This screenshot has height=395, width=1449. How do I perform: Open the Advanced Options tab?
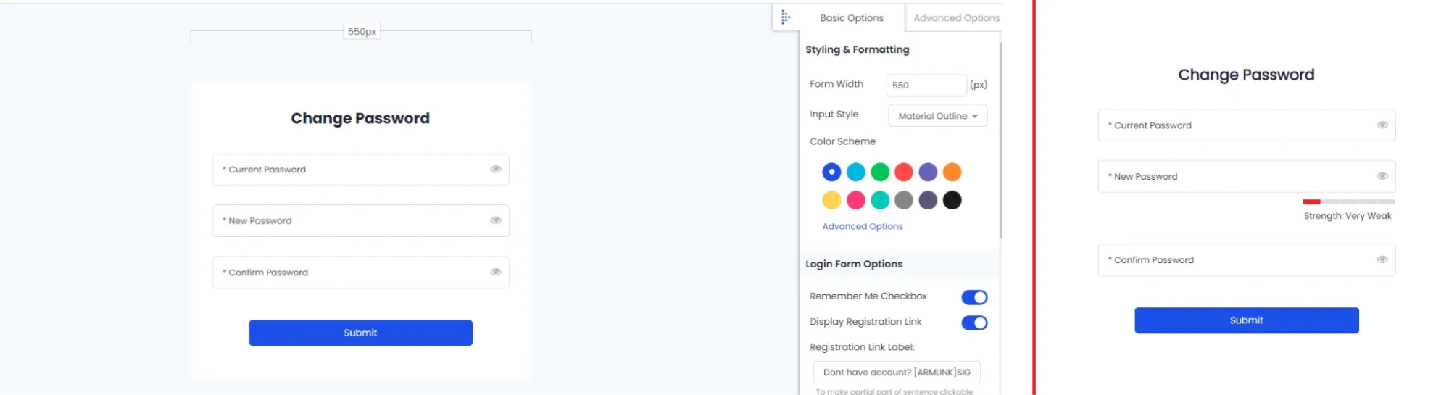955,18
